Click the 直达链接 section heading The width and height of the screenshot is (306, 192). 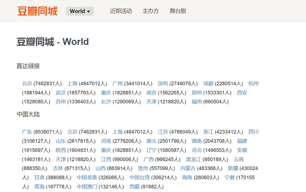pos(28,66)
